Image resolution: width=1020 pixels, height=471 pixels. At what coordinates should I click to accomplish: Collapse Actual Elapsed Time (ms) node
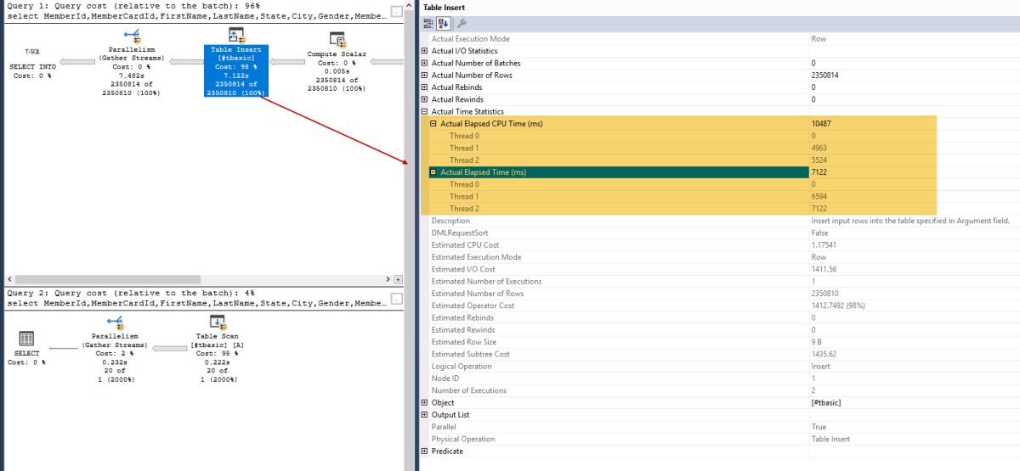click(433, 172)
